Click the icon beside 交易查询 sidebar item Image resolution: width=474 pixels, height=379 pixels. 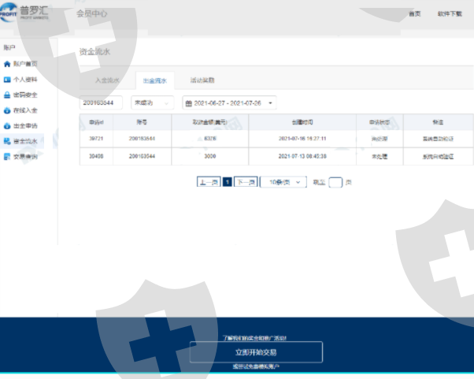point(7,156)
